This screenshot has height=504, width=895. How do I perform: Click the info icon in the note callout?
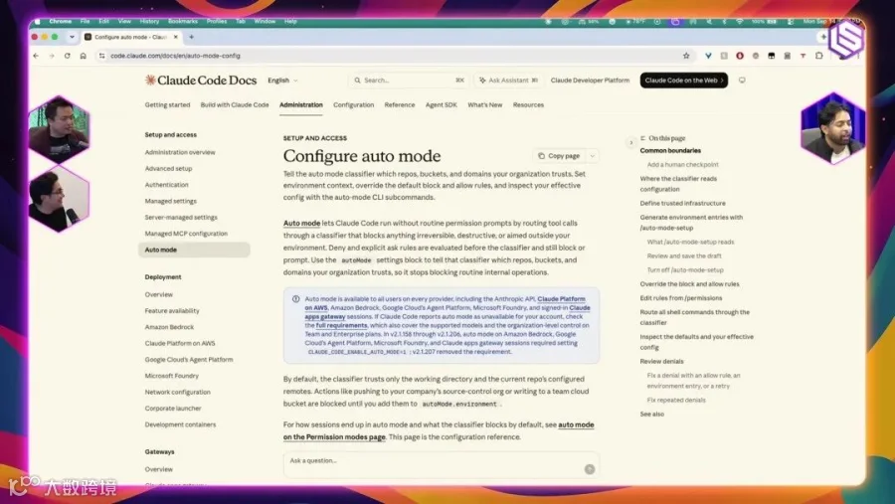tap(295, 299)
